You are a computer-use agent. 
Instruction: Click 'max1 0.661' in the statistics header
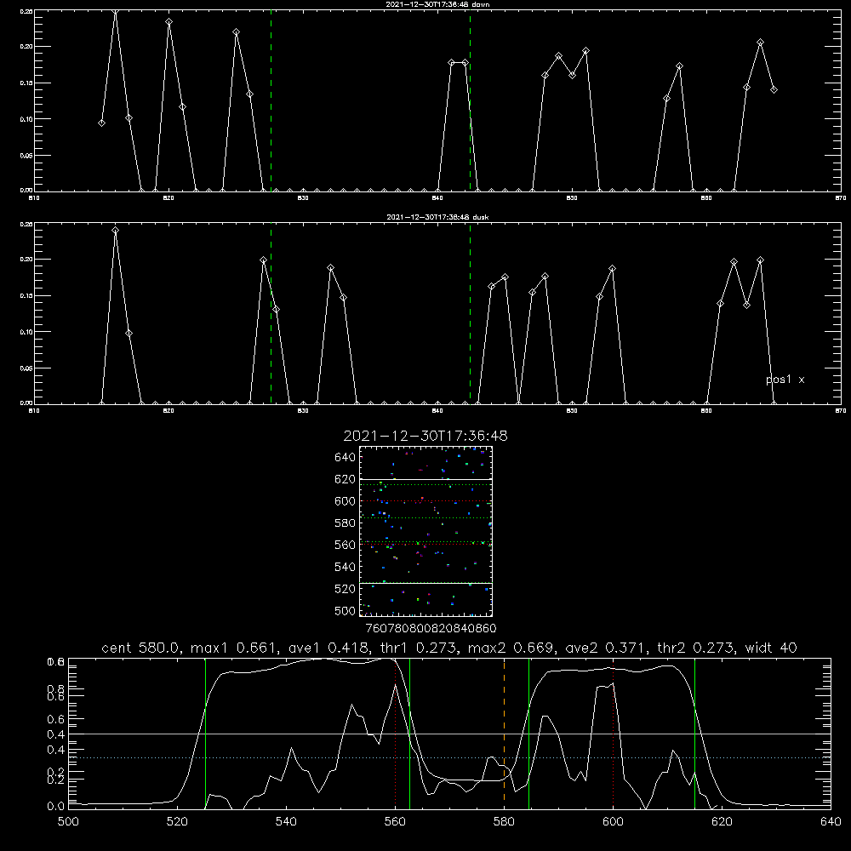pyautogui.click(x=234, y=648)
